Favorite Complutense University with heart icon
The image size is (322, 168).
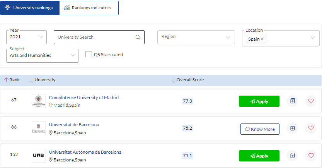point(311,101)
